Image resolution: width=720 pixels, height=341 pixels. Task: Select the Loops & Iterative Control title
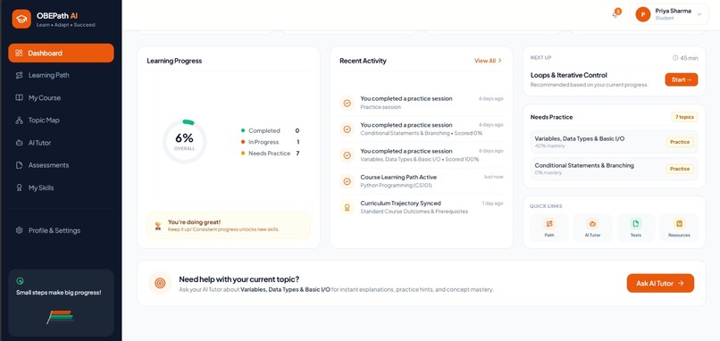568,75
